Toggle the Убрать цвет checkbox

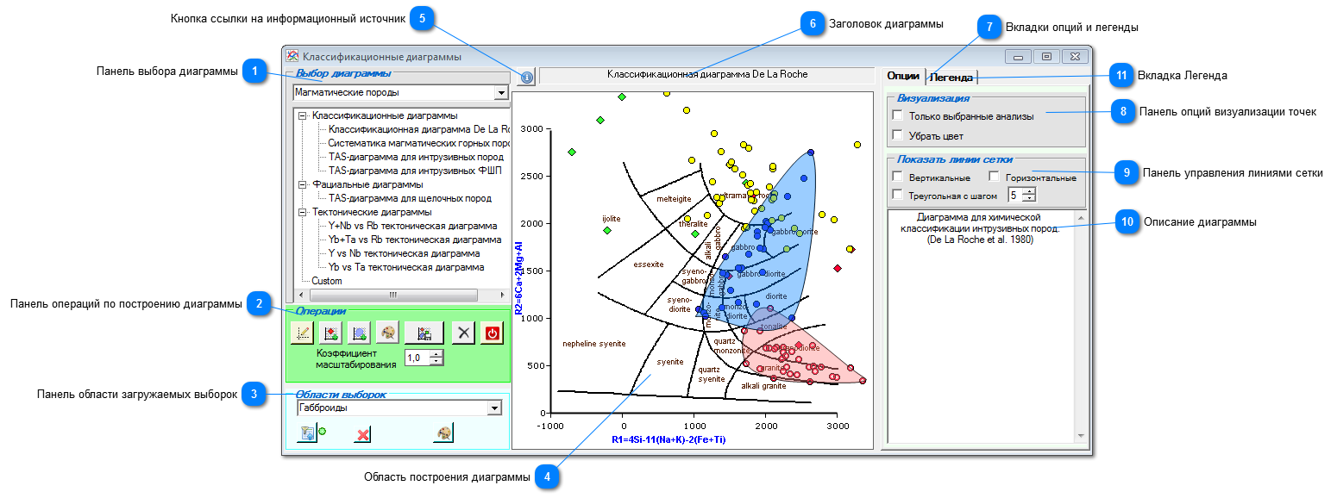898,135
